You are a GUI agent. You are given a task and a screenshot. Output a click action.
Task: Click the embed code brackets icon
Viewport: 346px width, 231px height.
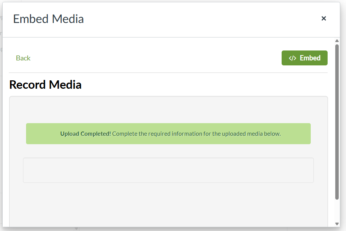point(292,58)
